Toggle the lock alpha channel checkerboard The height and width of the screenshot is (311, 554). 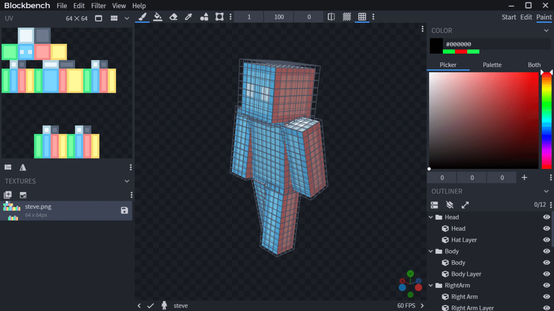pos(347,17)
